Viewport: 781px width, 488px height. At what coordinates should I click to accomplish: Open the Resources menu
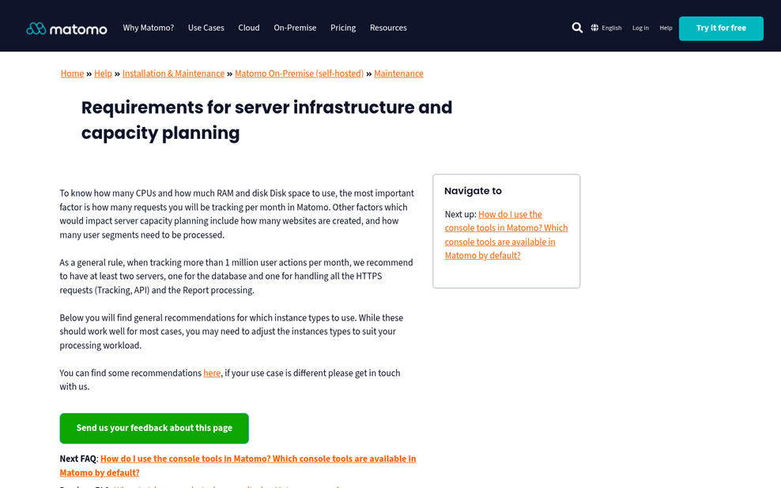coord(388,28)
